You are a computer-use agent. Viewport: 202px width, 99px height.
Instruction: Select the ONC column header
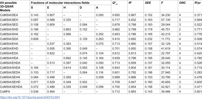[182, 3]
